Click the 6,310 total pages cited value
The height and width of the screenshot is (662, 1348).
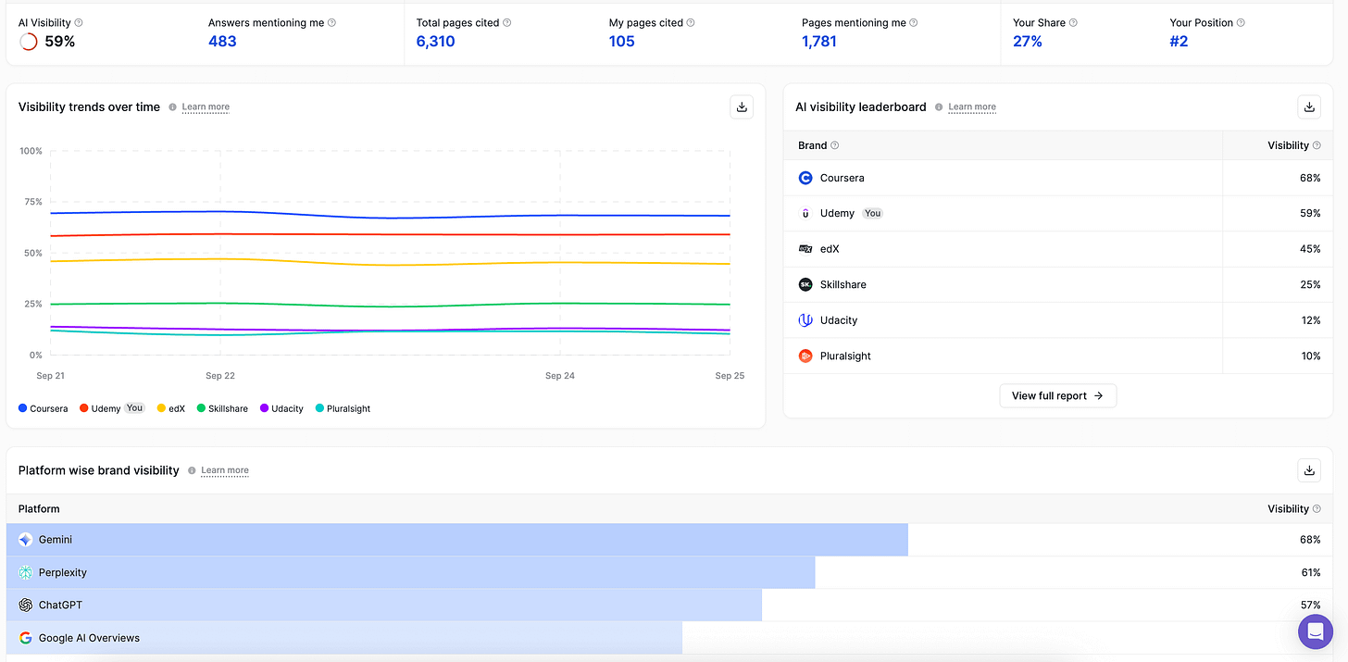click(x=435, y=41)
